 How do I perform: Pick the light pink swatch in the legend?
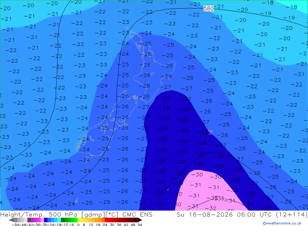pos(42,220)
